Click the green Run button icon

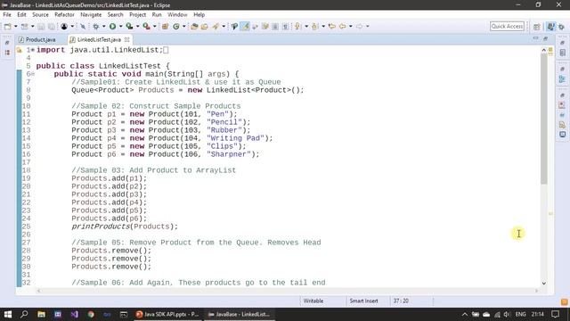[x=113, y=26]
